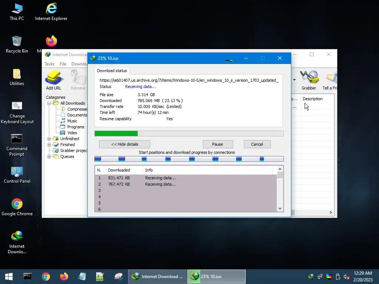Open Internet Explorer desktop icon
Screen dimensions: 379x284
tap(51, 12)
